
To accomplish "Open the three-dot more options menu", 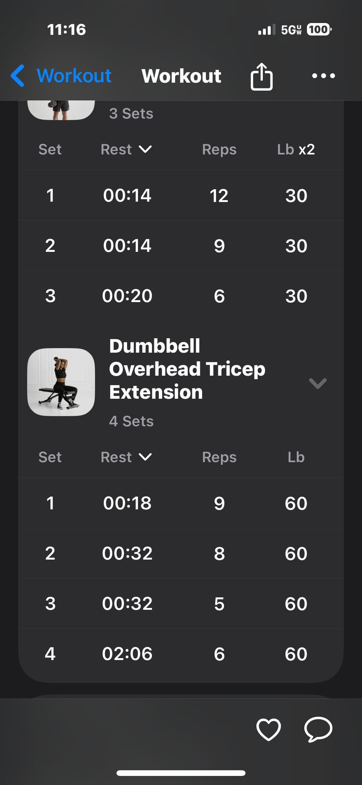I will tap(323, 76).
